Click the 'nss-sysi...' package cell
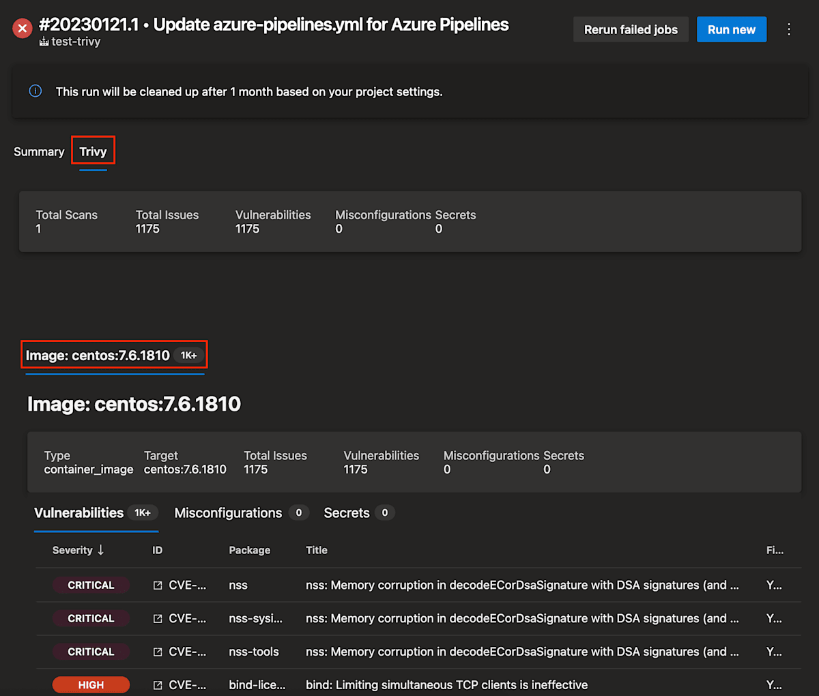The width and height of the screenshot is (819, 696). (256, 619)
